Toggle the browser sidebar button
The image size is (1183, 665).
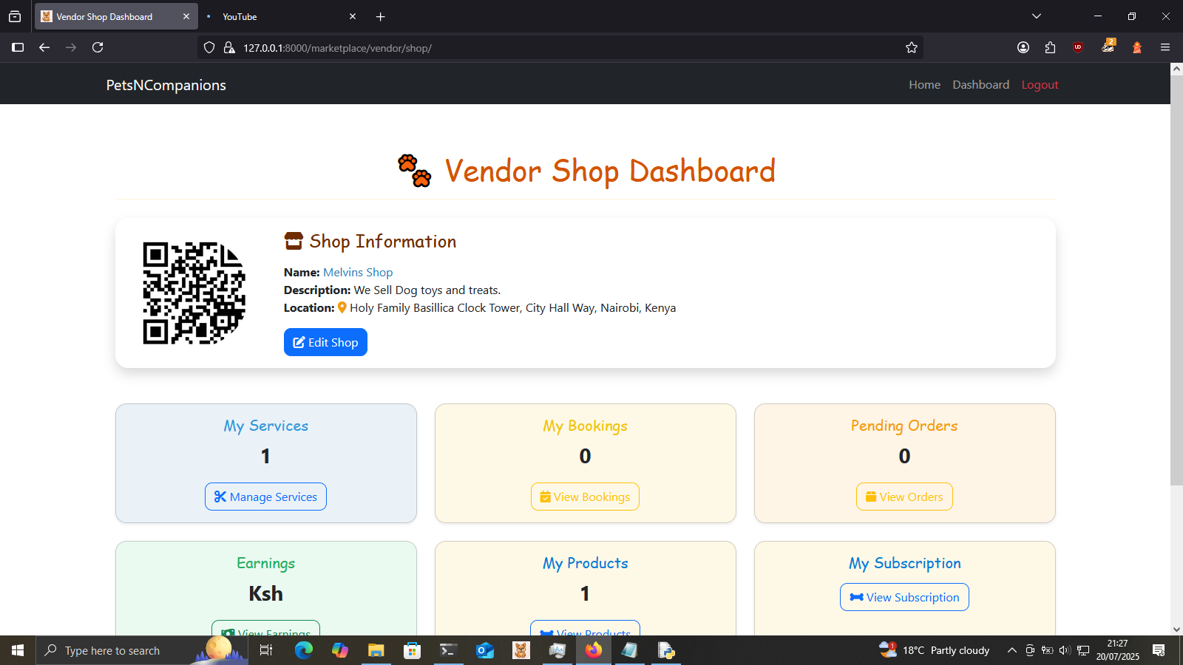coord(18,47)
